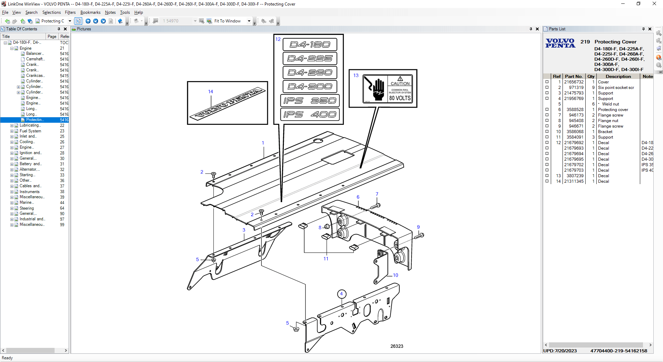This screenshot has height=362, width=663.
Task: Select the Marine tree item
Action: pyautogui.click(x=26, y=203)
